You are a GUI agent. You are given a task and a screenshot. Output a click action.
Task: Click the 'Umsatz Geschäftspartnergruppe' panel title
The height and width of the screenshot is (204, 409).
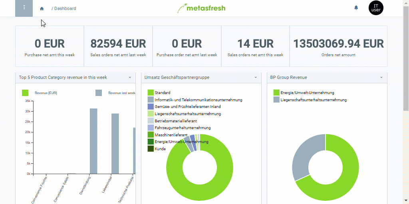[x=177, y=77]
